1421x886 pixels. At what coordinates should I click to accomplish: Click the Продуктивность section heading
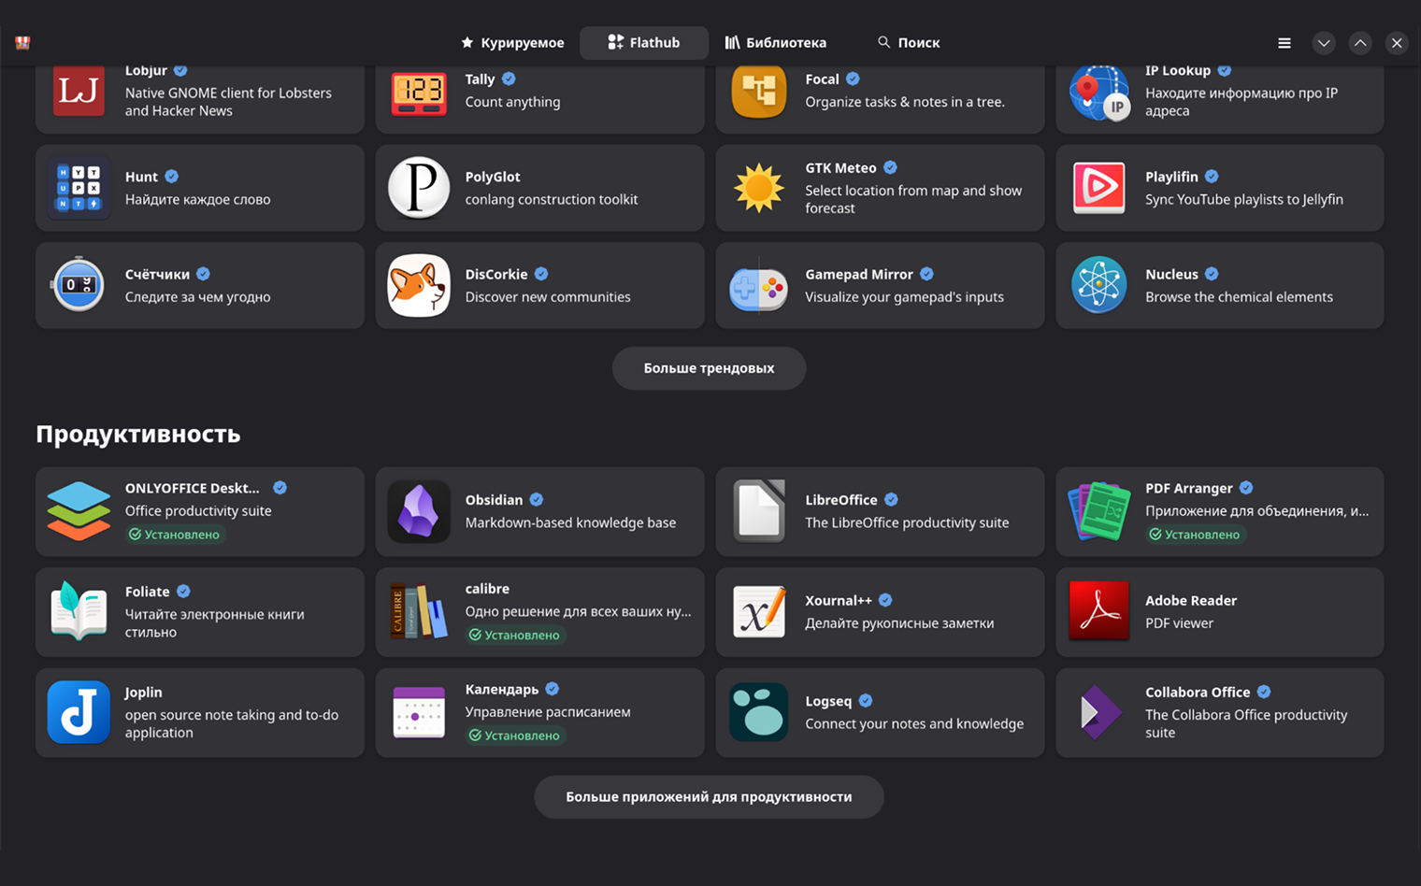(x=138, y=435)
